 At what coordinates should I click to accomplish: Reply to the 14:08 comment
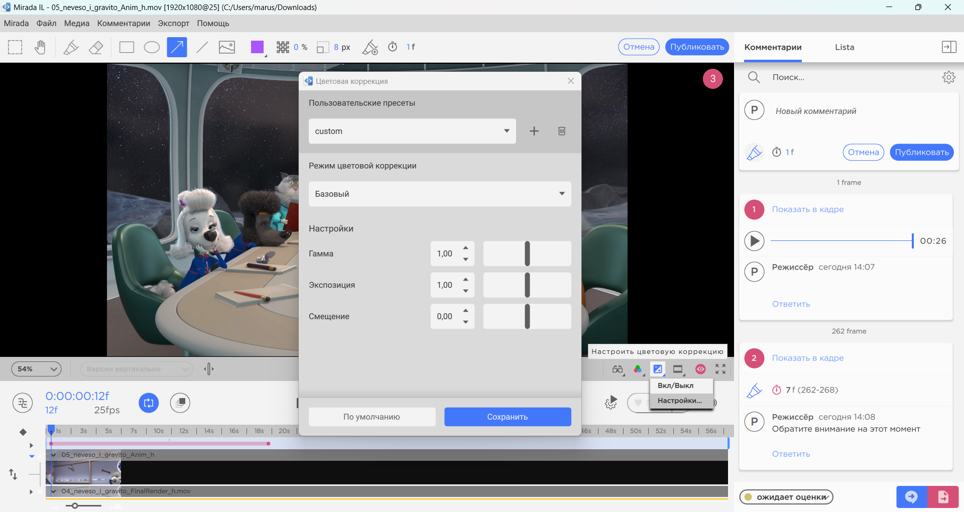pyautogui.click(x=791, y=454)
